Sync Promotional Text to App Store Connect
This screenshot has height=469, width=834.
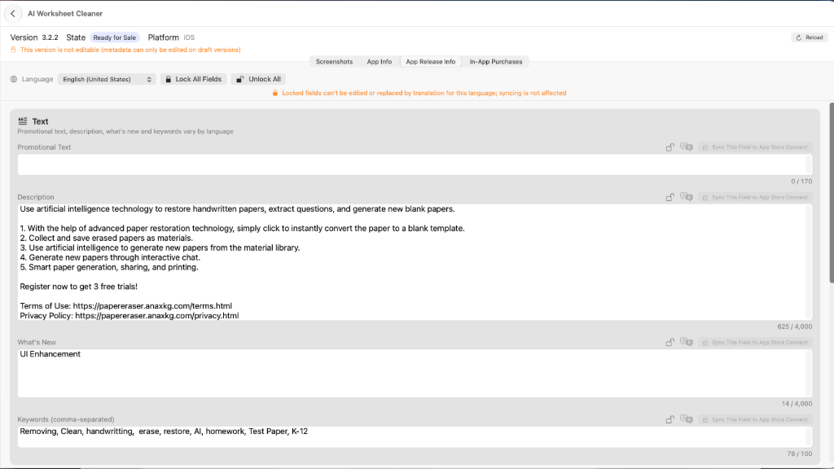pyautogui.click(x=755, y=147)
